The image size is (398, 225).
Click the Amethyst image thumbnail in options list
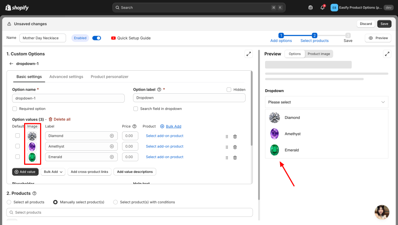(x=32, y=147)
